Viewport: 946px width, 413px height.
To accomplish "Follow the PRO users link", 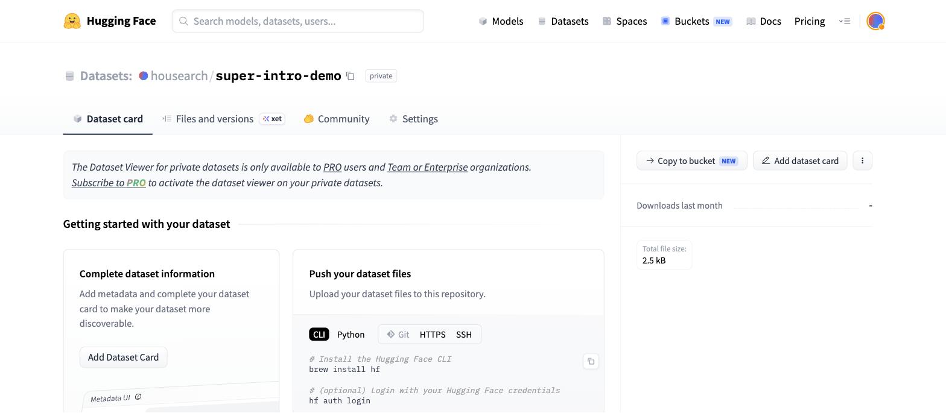I will [332, 167].
